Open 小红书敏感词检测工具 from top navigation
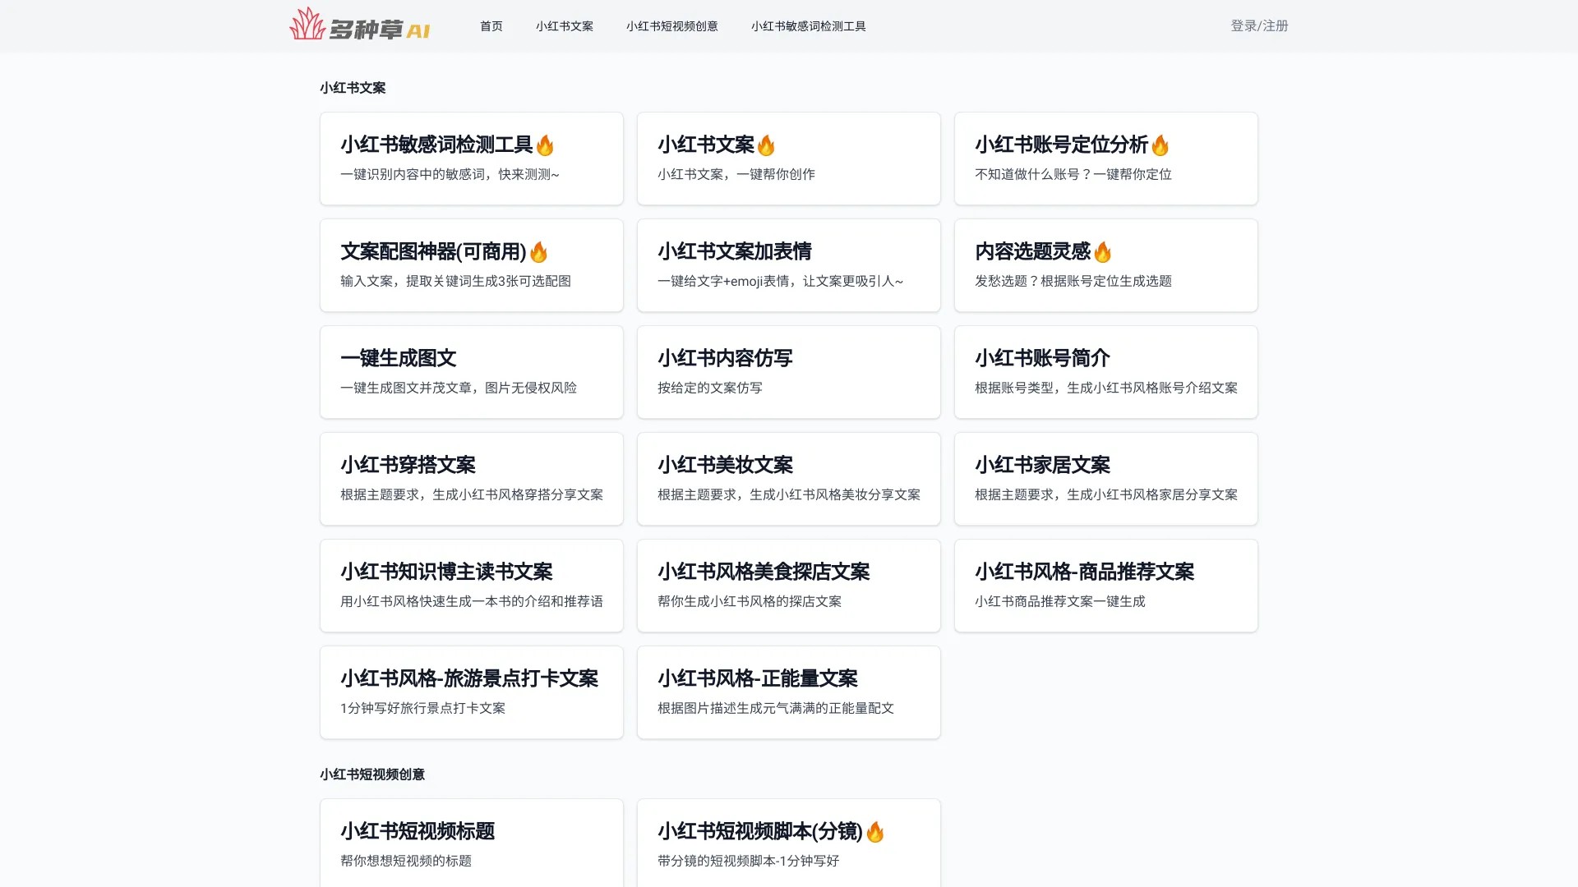This screenshot has width=1578, height=887. (x=809, y=25)
